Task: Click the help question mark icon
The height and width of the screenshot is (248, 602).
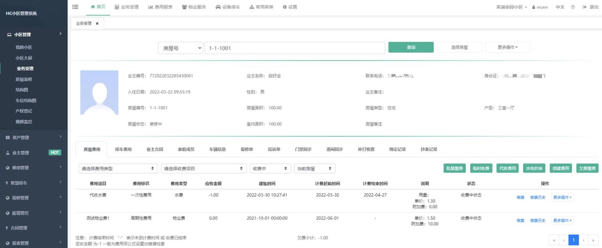Action: (x=573, y=7)
